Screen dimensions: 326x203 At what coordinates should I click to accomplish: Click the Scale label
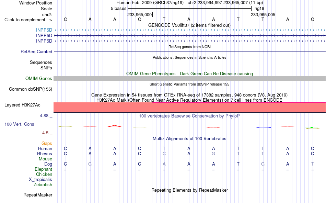(46, 9)
